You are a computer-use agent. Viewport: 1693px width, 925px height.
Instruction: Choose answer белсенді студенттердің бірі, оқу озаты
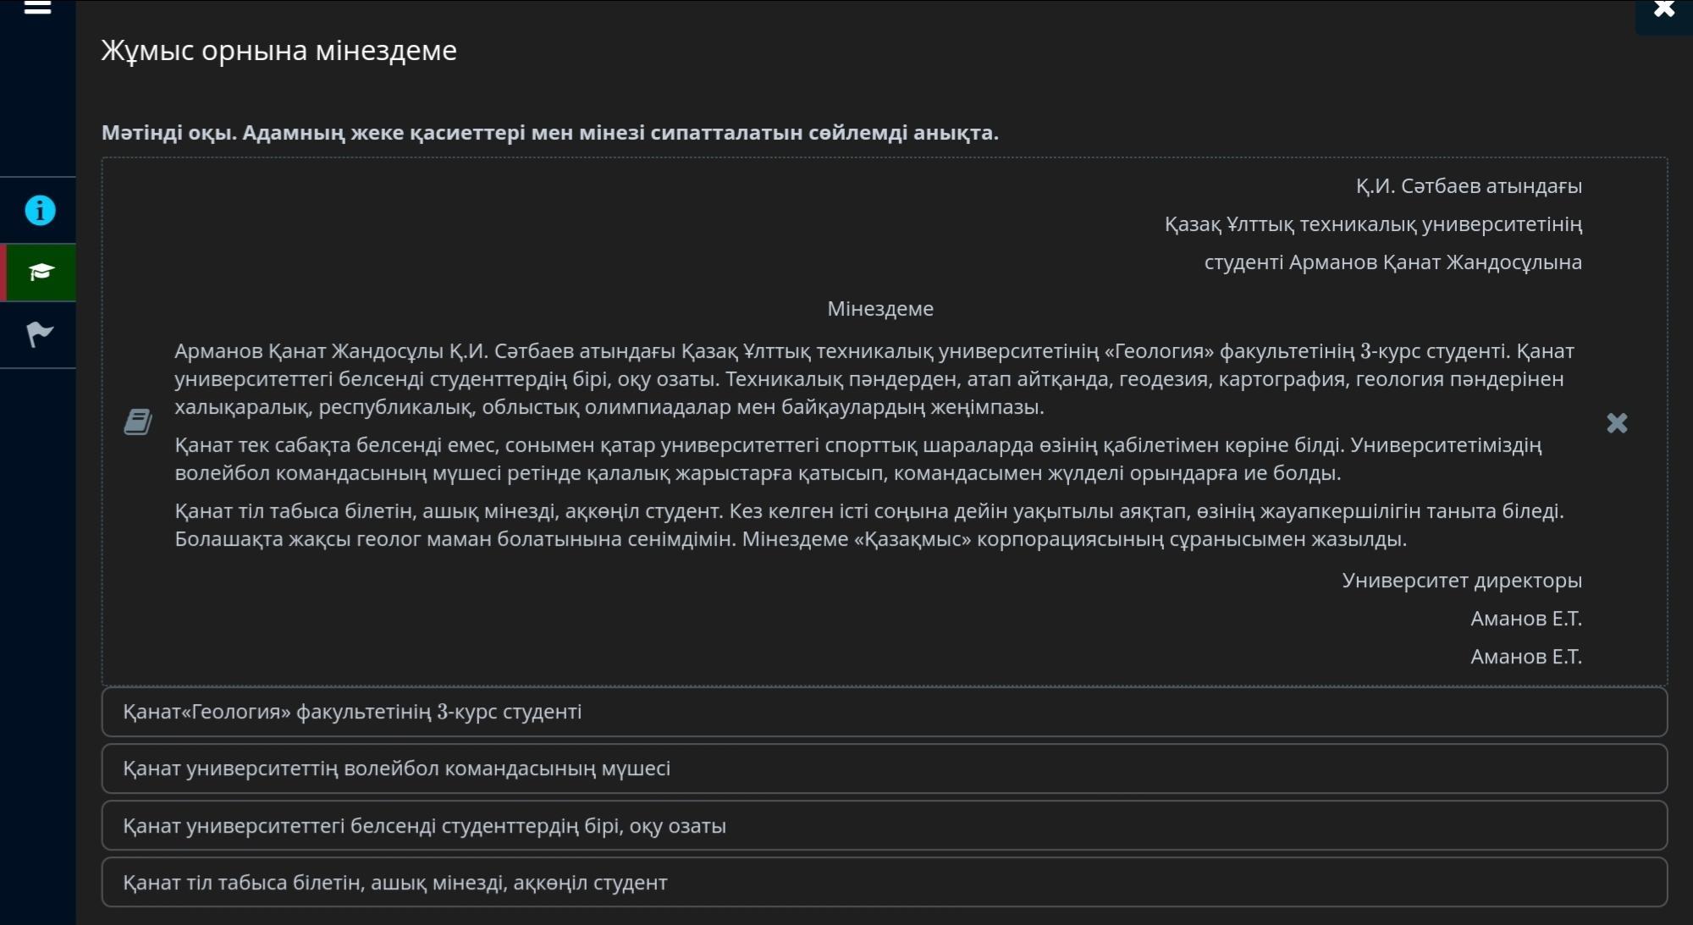[884, 825]
